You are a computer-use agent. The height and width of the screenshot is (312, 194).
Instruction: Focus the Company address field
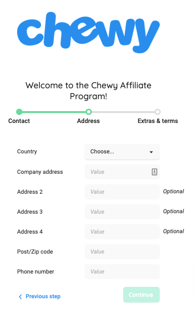pyautogui.click(x=122, y=172)
